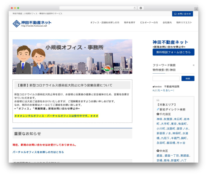Collapse the フリーワード検索 widget toggle

(193, 65)
